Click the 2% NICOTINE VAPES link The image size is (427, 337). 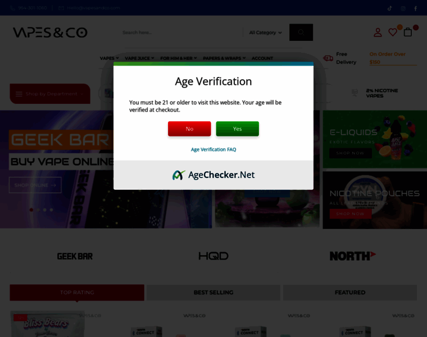[382, 93]
